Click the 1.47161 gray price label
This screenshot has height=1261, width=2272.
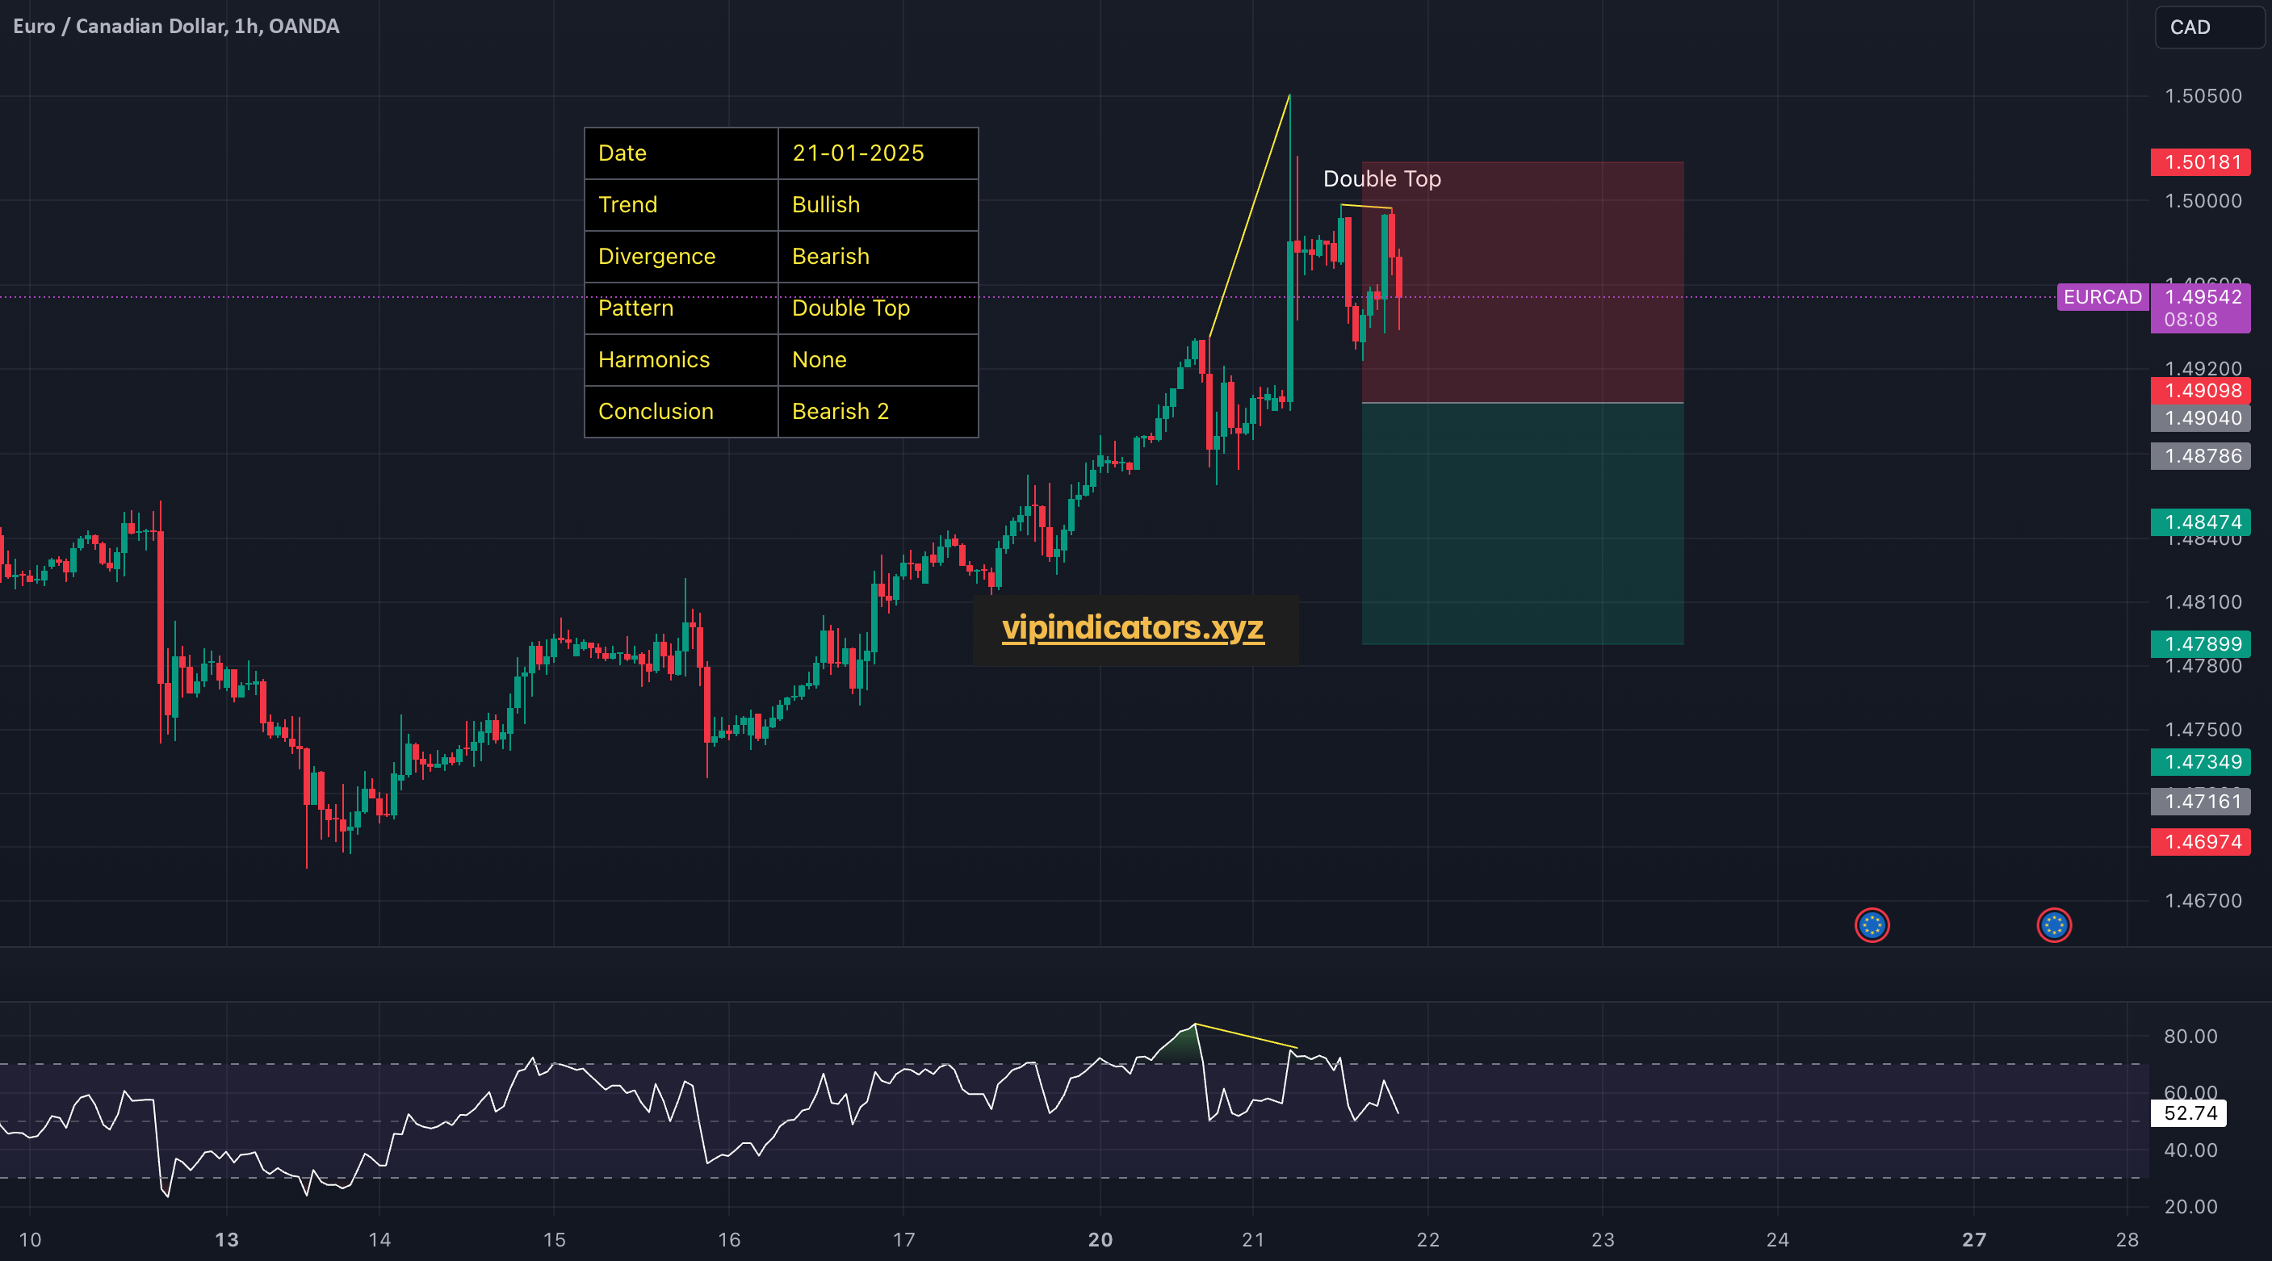2201,802
